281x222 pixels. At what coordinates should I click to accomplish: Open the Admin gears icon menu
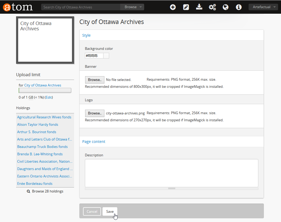click(x=212, y=7)
